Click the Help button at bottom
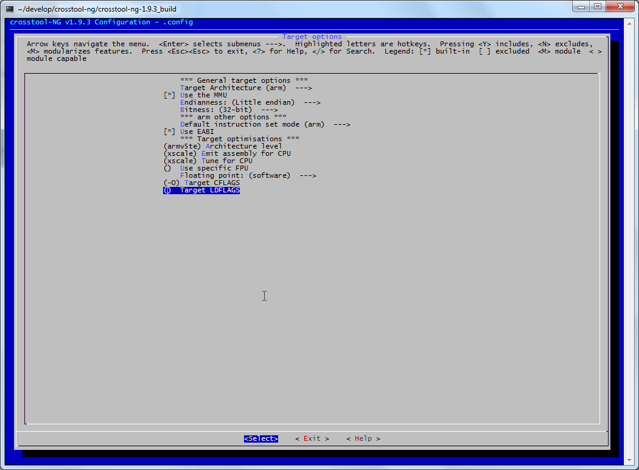The image size is (639, 470). [x=363, y=438]
